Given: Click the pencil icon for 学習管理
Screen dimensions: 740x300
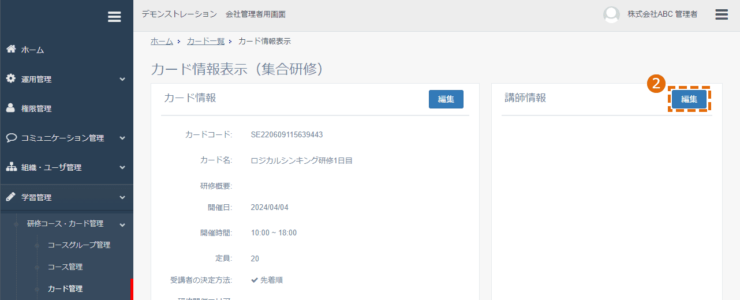Looking at the screenshot, I should click(x=11, y=197).
